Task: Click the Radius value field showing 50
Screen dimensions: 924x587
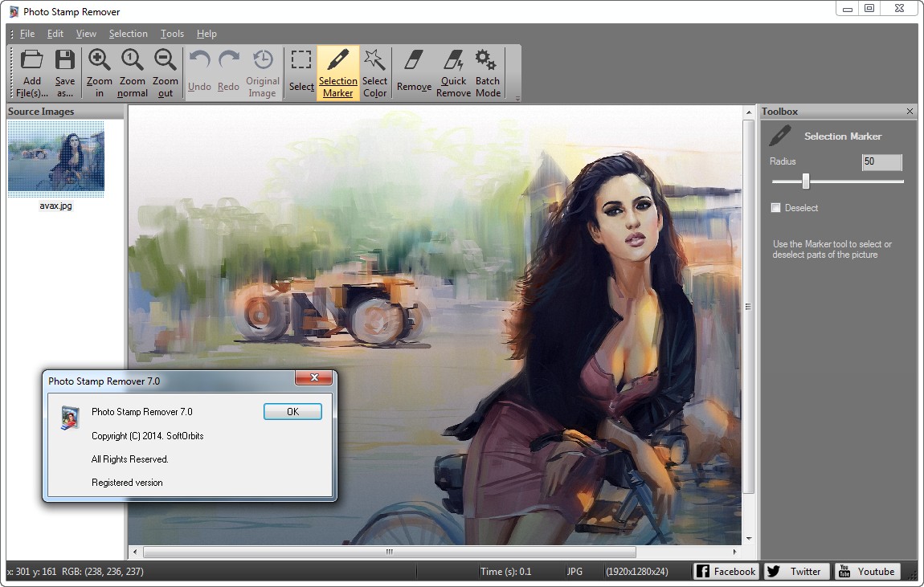Action: point(881,162)
